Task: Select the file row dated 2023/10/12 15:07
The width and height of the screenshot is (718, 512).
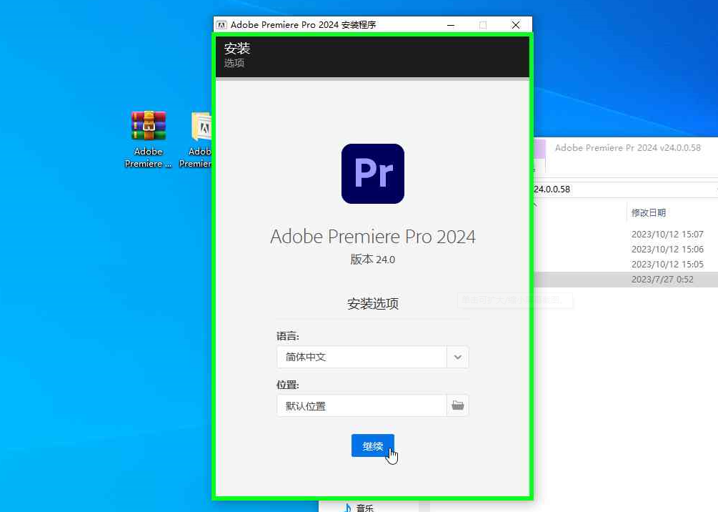Action: (626, 235)
